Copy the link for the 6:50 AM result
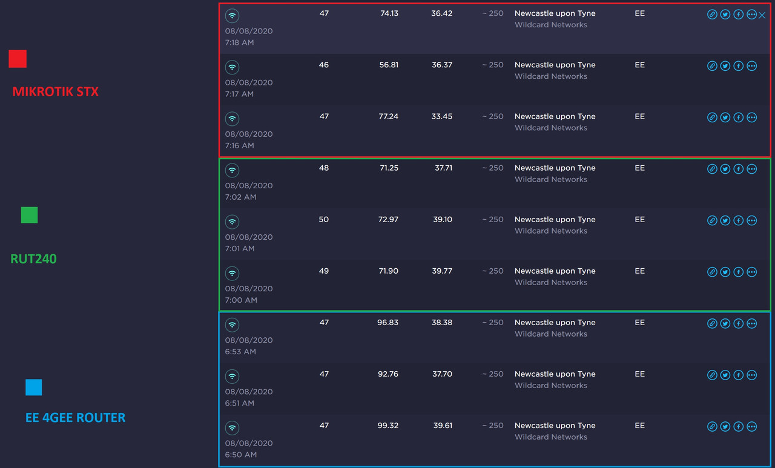The height and width of the screenshot is (468, 775). tap(712, 426)
